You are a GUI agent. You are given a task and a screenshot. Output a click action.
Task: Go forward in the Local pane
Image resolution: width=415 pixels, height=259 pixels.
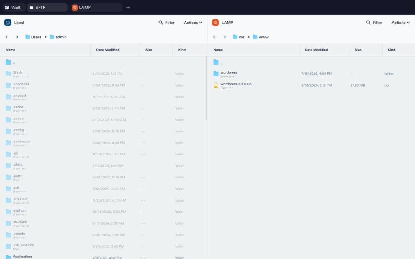17,37
